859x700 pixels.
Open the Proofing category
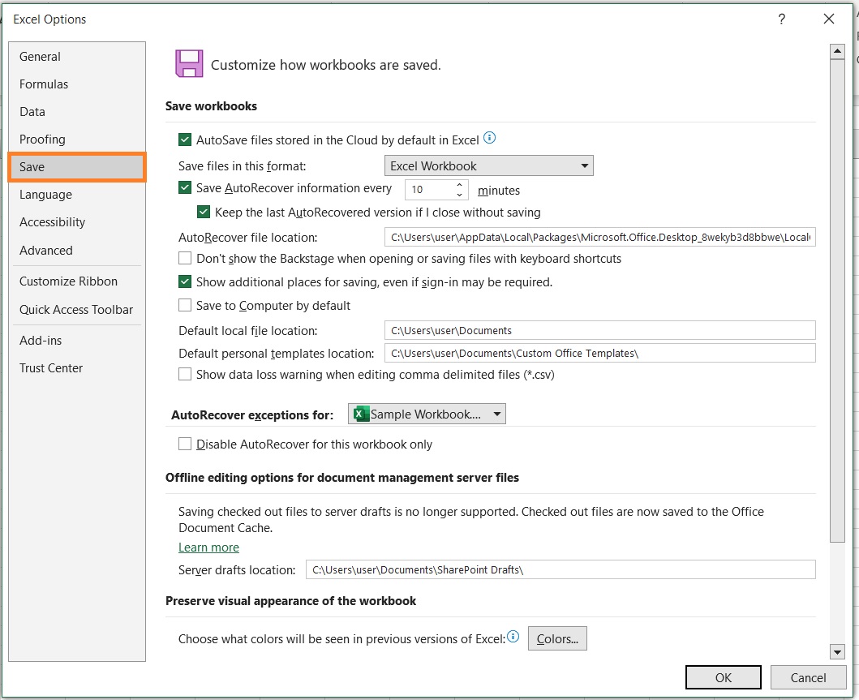coord(77,140)
